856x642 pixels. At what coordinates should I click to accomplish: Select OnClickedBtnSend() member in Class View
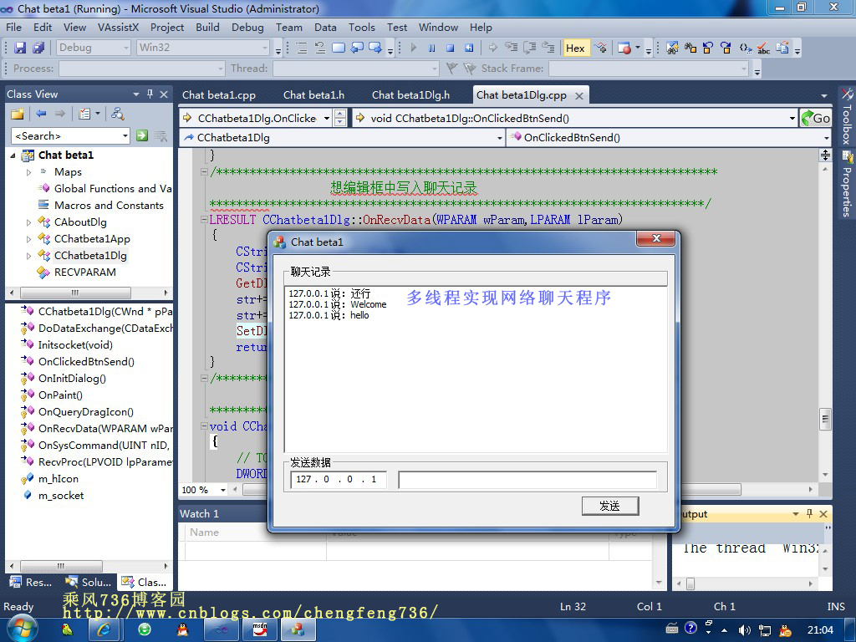pos(86,361)
